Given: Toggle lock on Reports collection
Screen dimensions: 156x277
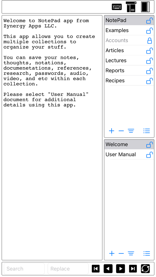Looking at the screenshot, I should 150,71.
